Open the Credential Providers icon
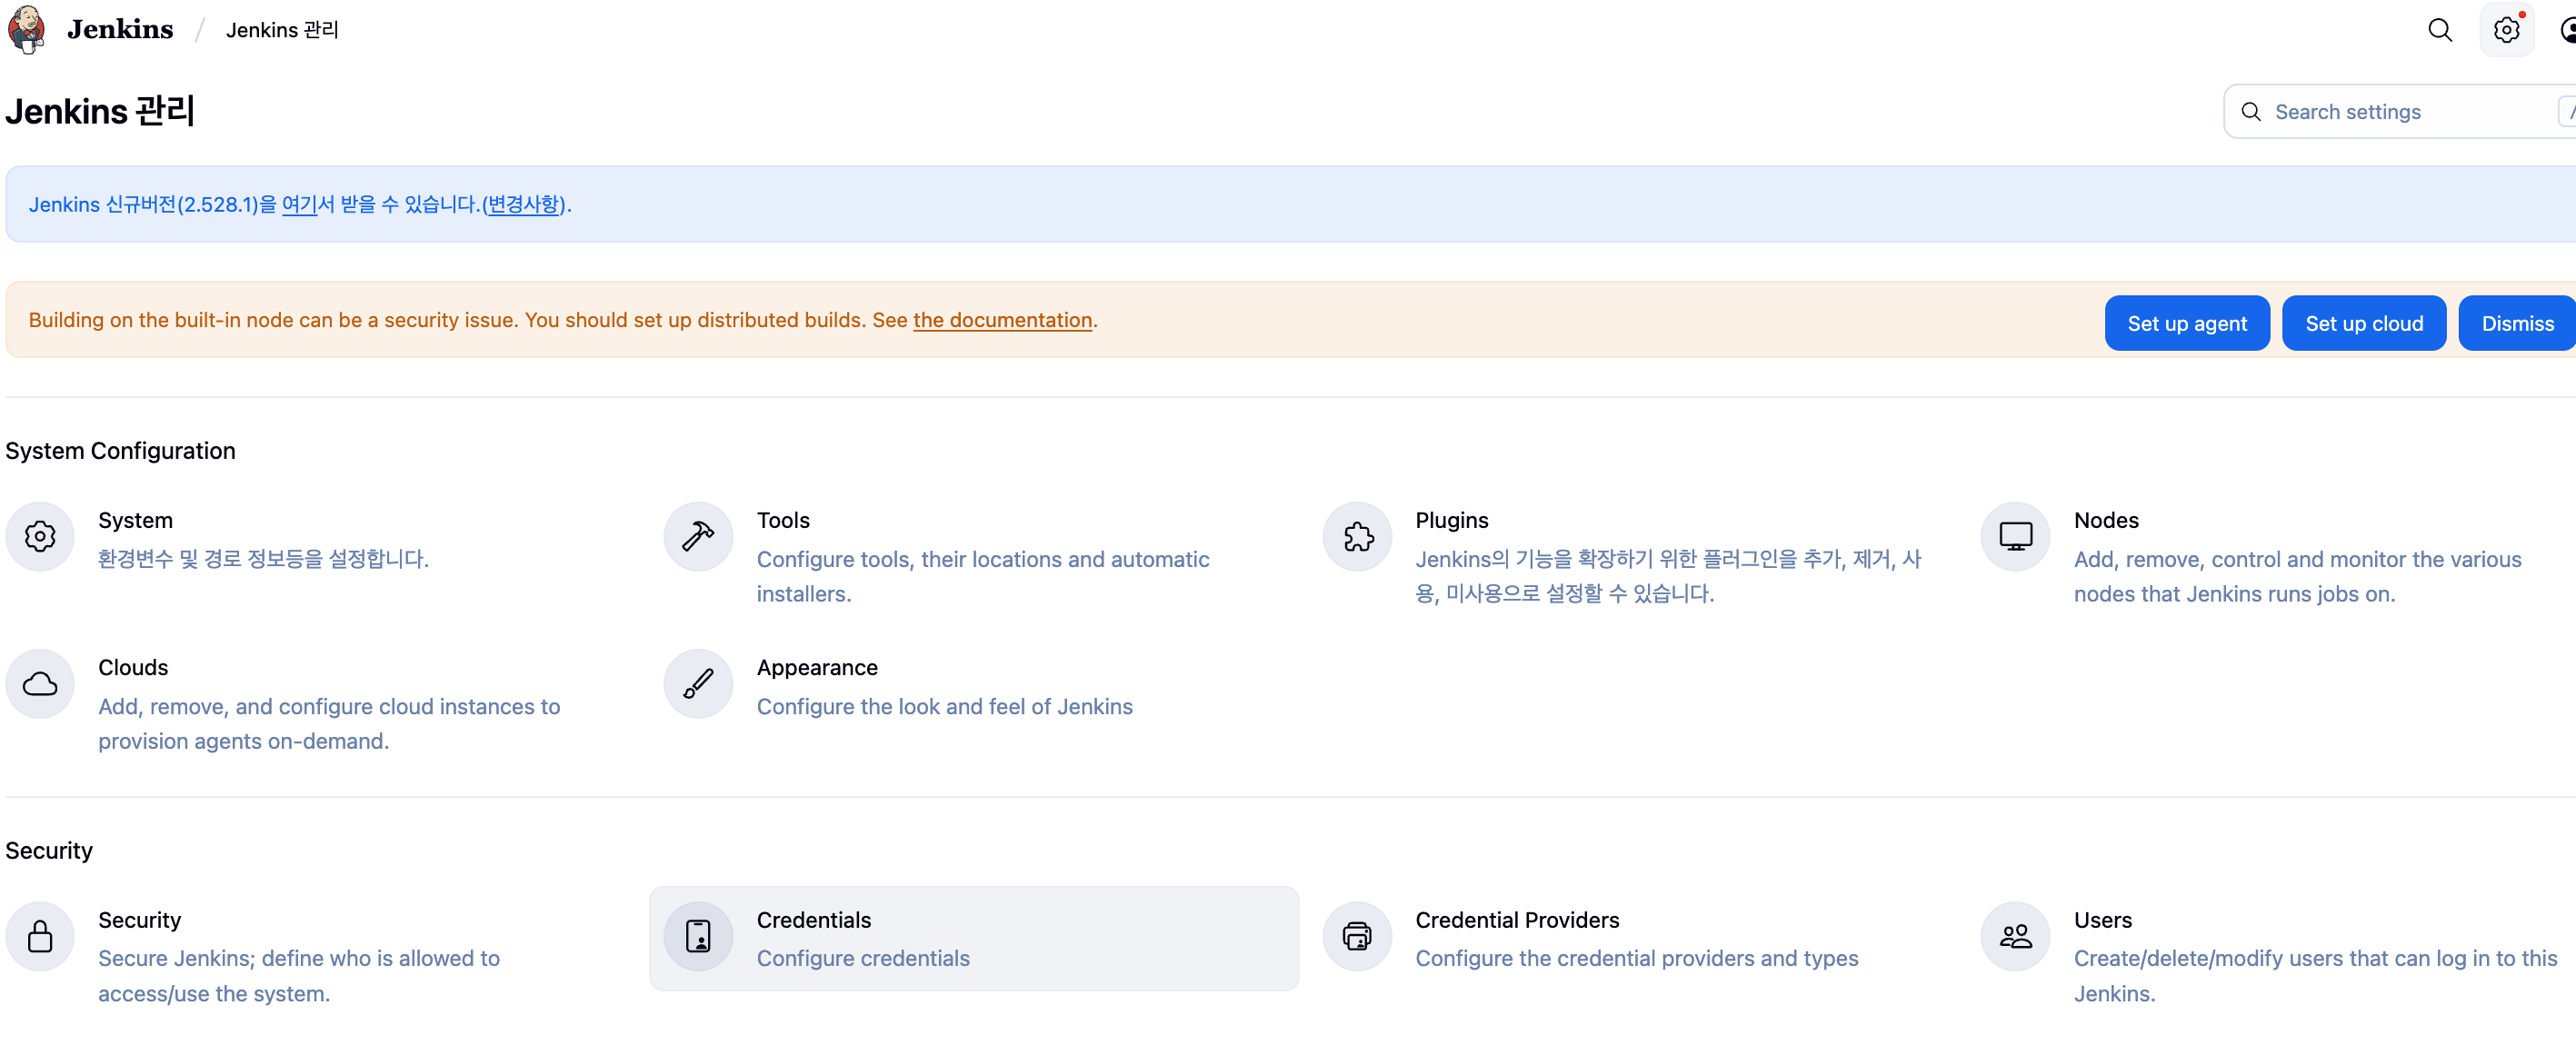Image resolution: width=2576 pixels, height=1045 pixels. (x=1357, y=937)
